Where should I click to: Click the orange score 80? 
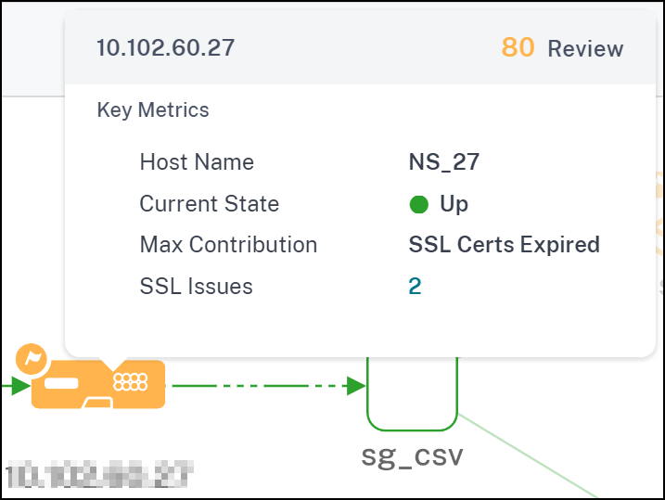point(518,48)
